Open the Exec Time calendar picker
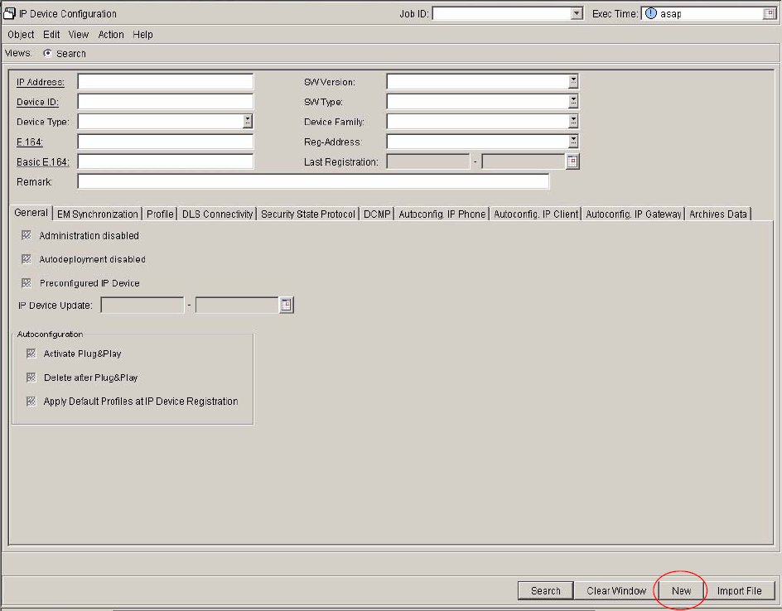This screenshot has width=782, height=611. click(770, 13)
